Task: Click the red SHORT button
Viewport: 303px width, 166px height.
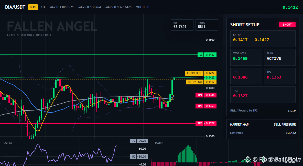Action: coord(287,25)
